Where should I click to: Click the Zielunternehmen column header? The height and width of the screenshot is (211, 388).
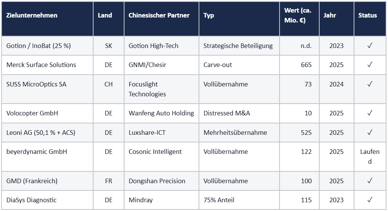[32, 15]
